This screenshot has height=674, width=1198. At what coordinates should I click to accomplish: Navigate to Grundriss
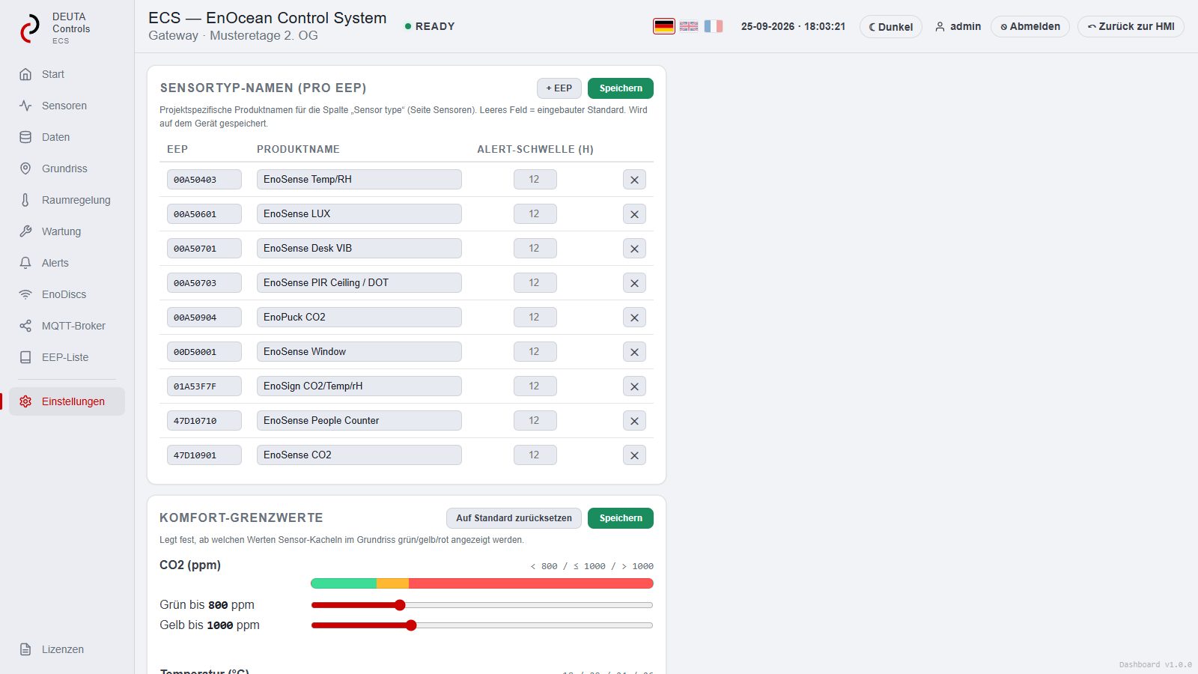[x=67, y=168]
